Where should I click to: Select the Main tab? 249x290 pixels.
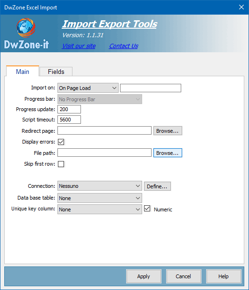point(23,72)
